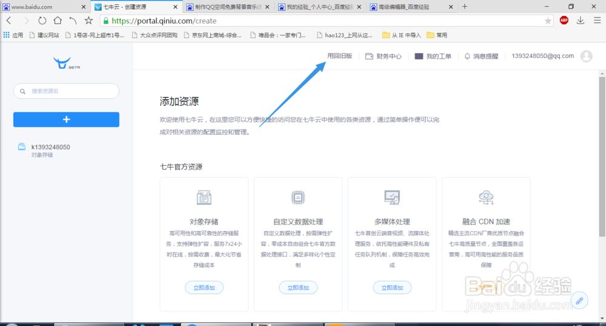
Task: Click 立即添加 under 对象存储
Action: [204, 287]
